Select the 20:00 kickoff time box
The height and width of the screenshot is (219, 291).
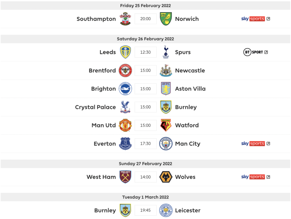click(145, 19)
